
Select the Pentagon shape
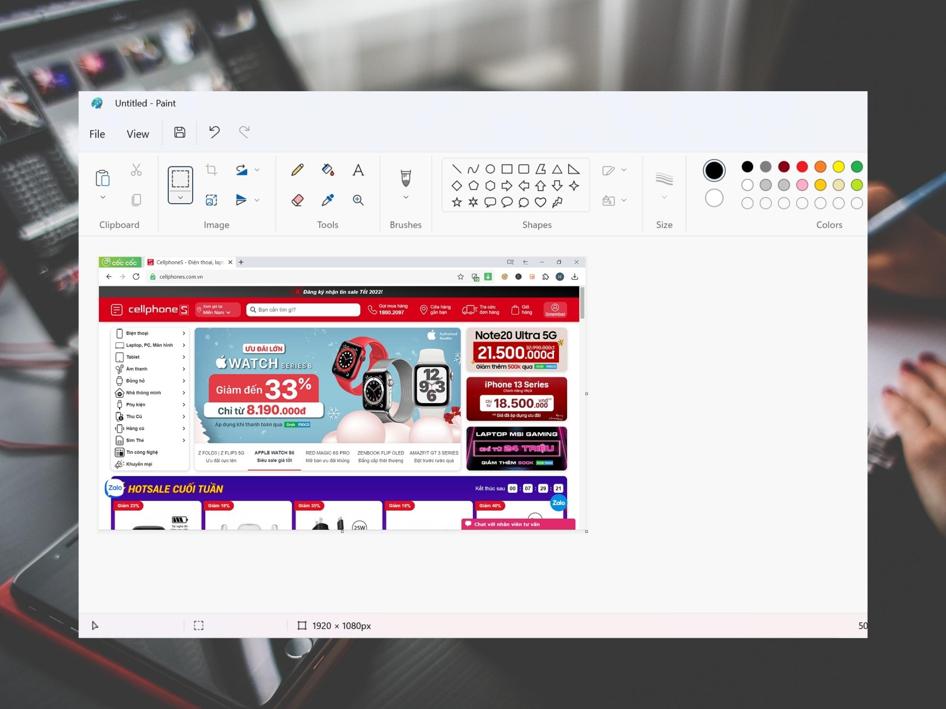coord(473,186)
